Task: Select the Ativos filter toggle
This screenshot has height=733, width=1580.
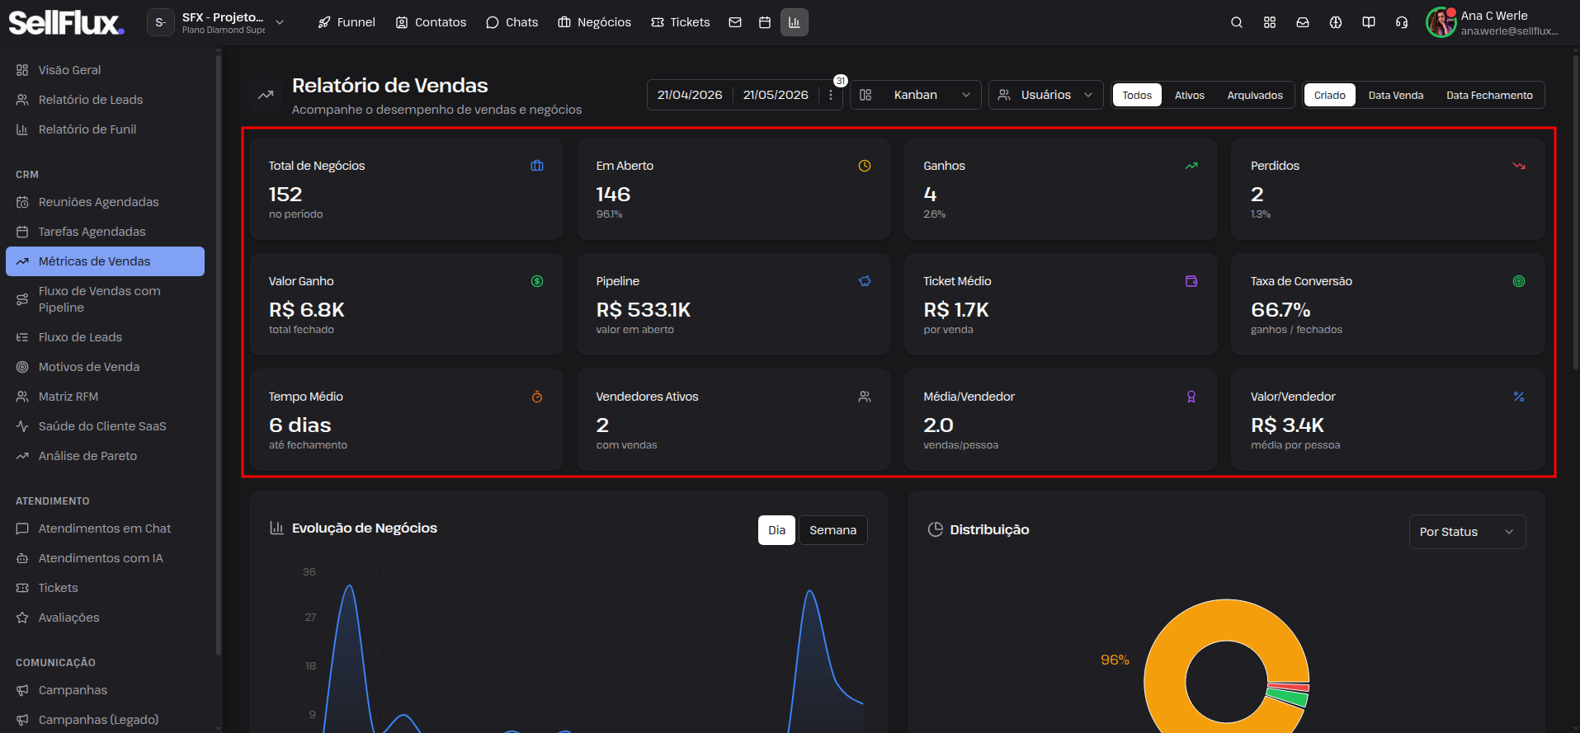Action: 1189,96
